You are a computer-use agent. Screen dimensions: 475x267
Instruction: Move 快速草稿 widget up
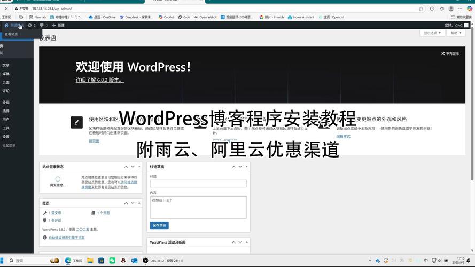(233, 167)
